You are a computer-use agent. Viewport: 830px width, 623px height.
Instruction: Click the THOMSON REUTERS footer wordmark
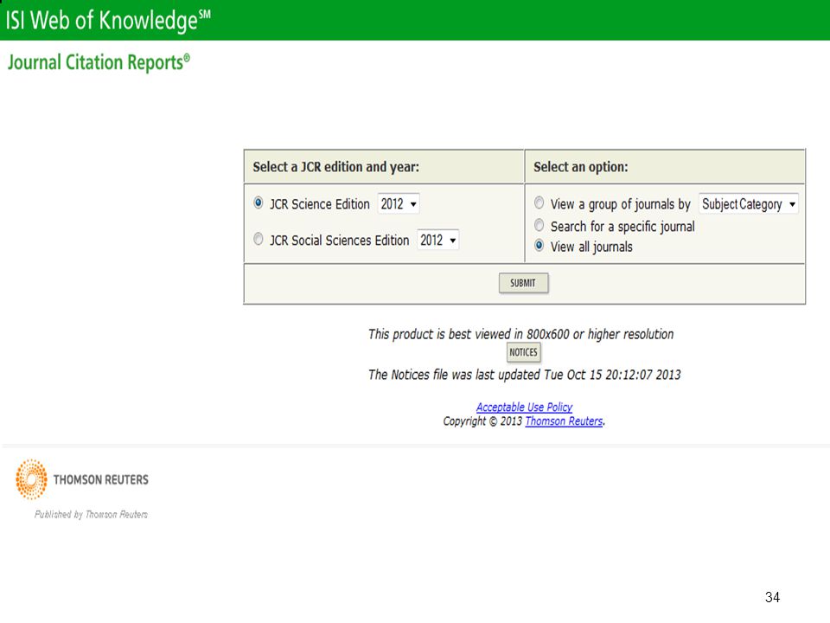click(100, 480)
